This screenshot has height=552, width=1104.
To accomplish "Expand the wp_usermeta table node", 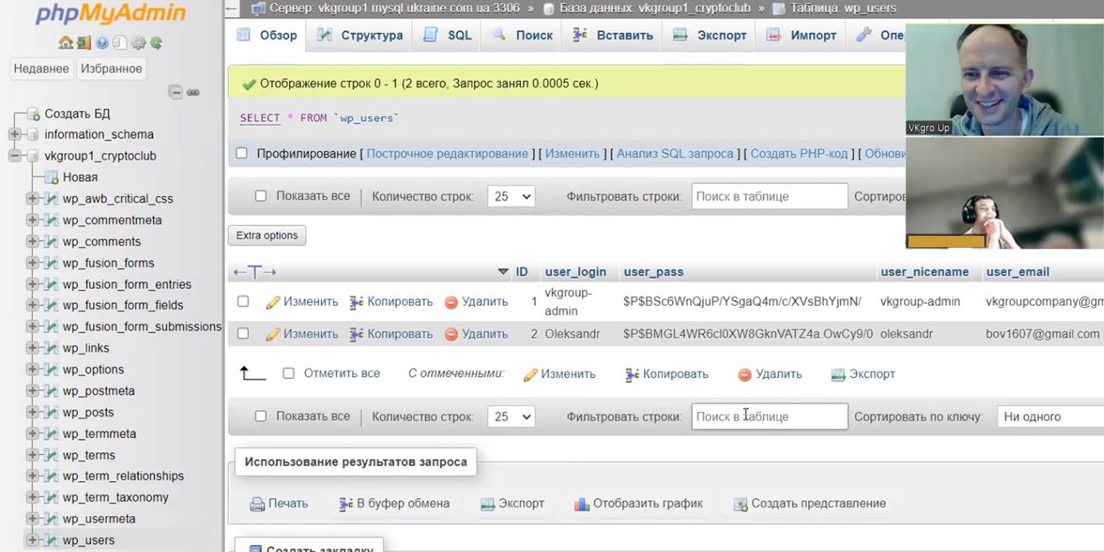I will click(x=32, y=518).
